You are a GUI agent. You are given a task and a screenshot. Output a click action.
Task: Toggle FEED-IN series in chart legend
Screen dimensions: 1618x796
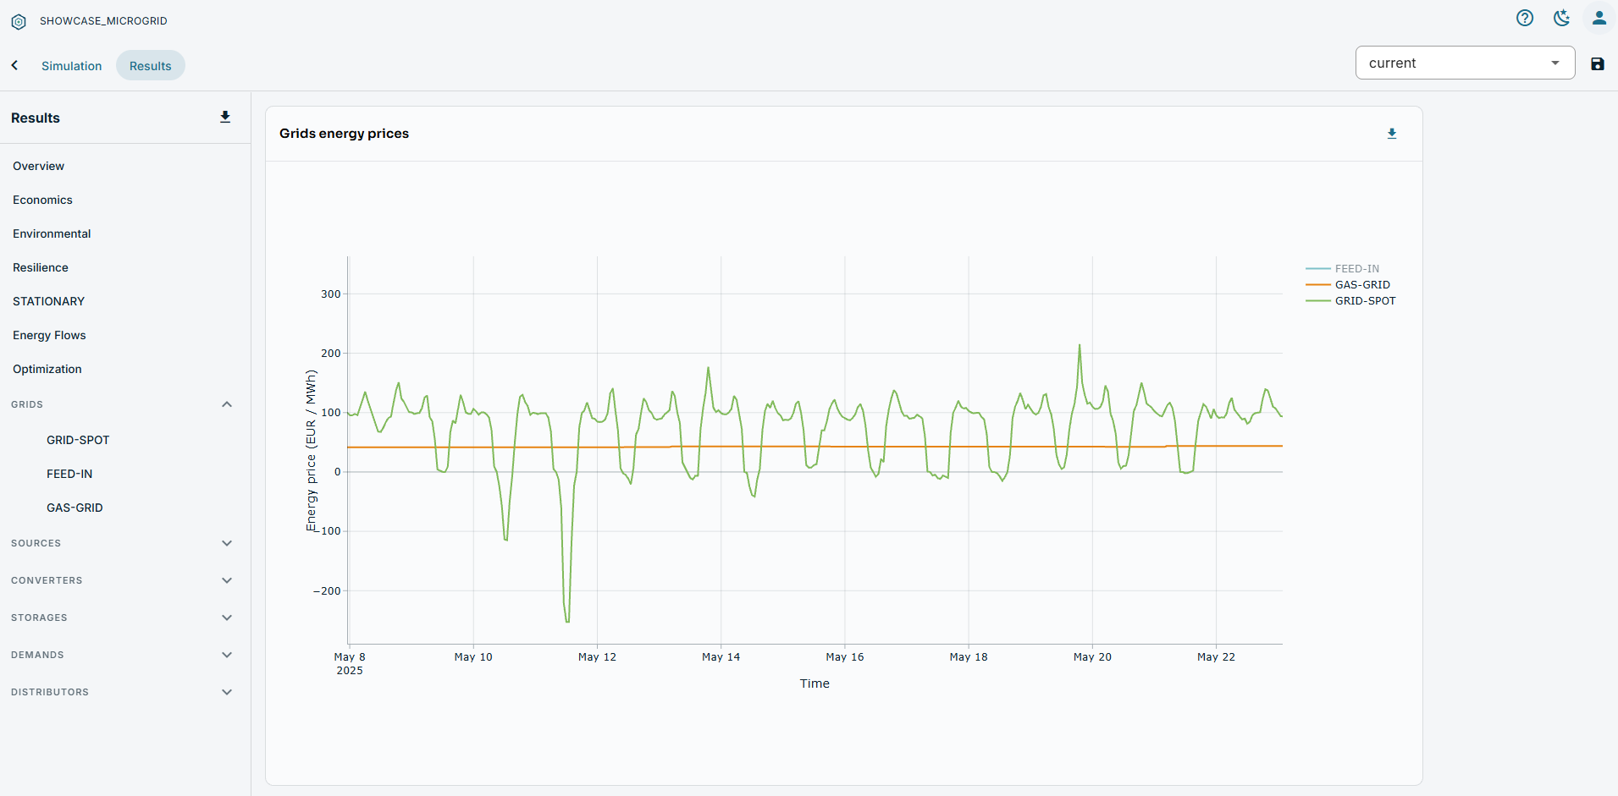click(1343, 269)
